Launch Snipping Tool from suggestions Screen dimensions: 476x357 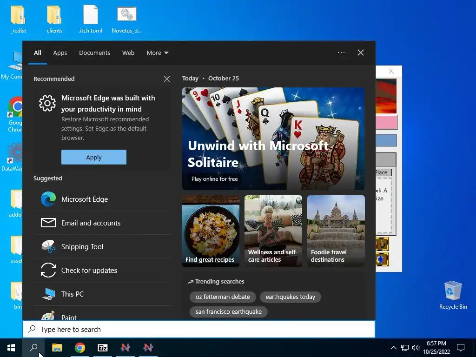[x=102, y=246]
